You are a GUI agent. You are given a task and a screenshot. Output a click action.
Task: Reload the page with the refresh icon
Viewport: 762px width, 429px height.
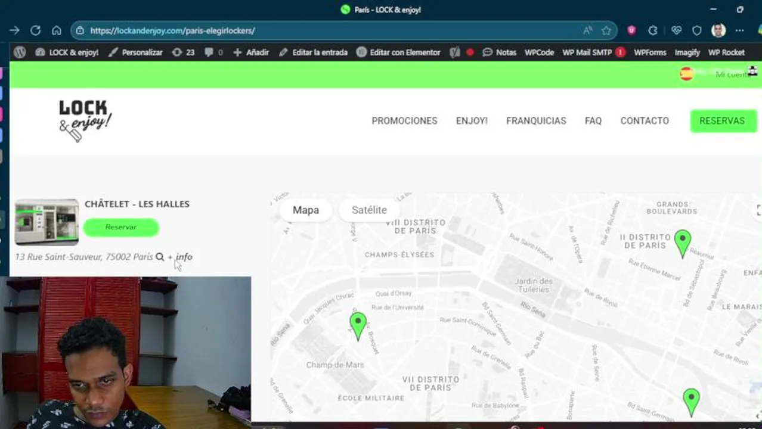pos(35,30)
